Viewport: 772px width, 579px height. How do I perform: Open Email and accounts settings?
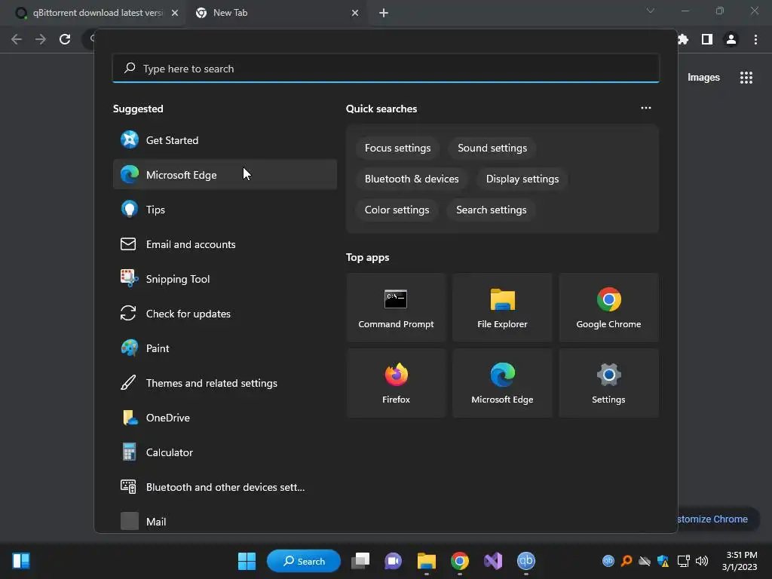[x=225, y=244]
